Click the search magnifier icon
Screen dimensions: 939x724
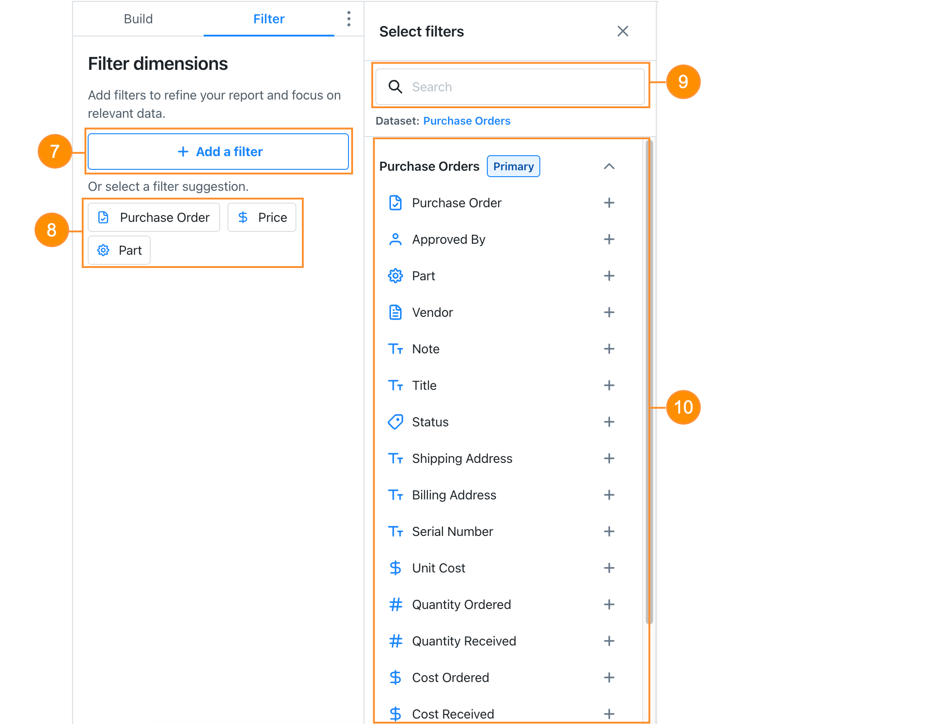[x=395, y=86]
